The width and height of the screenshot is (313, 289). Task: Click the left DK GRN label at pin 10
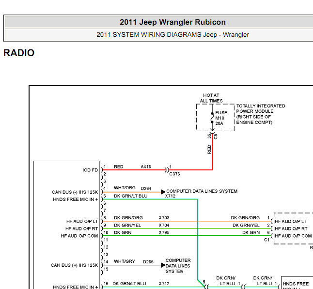pos(123,232)
